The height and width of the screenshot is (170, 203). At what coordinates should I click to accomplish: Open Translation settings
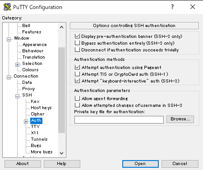tap(33, 57)
